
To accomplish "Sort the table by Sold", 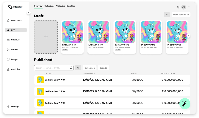I will point(134,73).
